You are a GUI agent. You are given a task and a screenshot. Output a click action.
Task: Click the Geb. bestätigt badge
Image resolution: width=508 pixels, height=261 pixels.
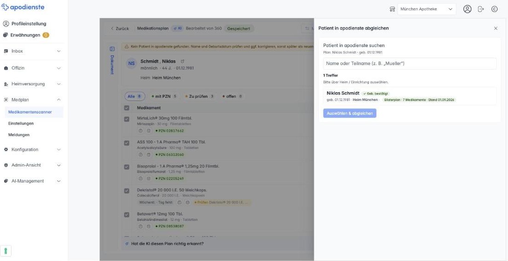tap(376, 93)
